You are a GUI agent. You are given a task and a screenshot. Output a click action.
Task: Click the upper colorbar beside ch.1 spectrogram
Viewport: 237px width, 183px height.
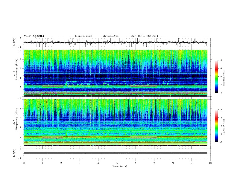[x=216, y=76]
